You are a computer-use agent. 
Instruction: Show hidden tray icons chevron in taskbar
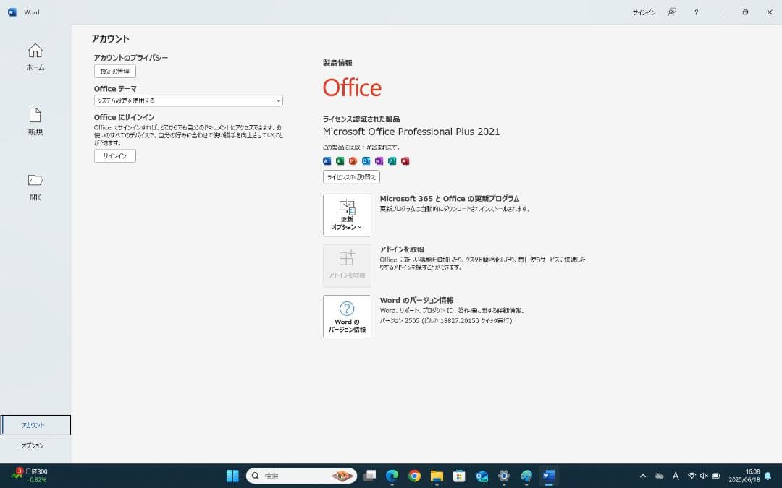(x=642, y=476)
